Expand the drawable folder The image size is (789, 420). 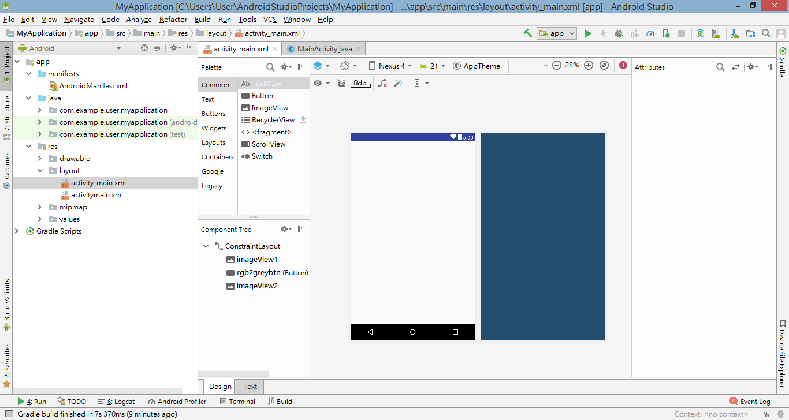(x=39, y=159)
